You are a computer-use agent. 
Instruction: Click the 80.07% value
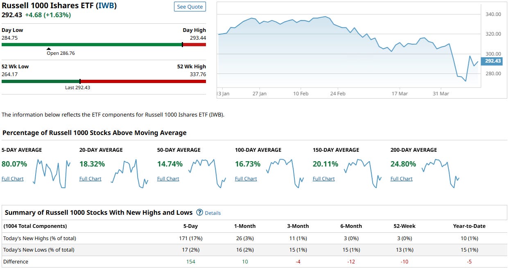tap(14, 164)
